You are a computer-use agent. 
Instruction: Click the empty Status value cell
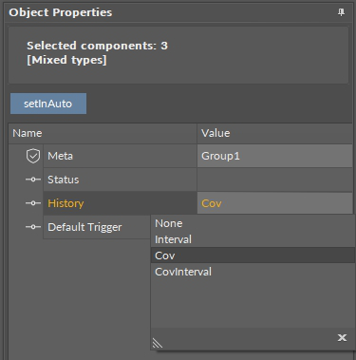pyautogui.click(x=274, y=180)
